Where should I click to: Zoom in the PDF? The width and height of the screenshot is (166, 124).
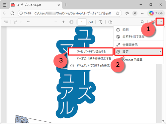click(63, 22)
